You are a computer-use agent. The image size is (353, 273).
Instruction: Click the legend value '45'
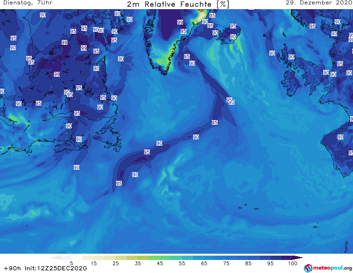click(160, 263)
